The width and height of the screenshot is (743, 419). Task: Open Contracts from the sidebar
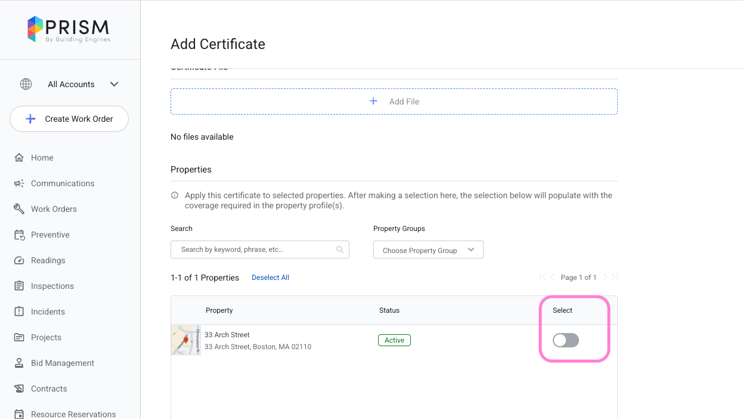[x=49, y=389]
